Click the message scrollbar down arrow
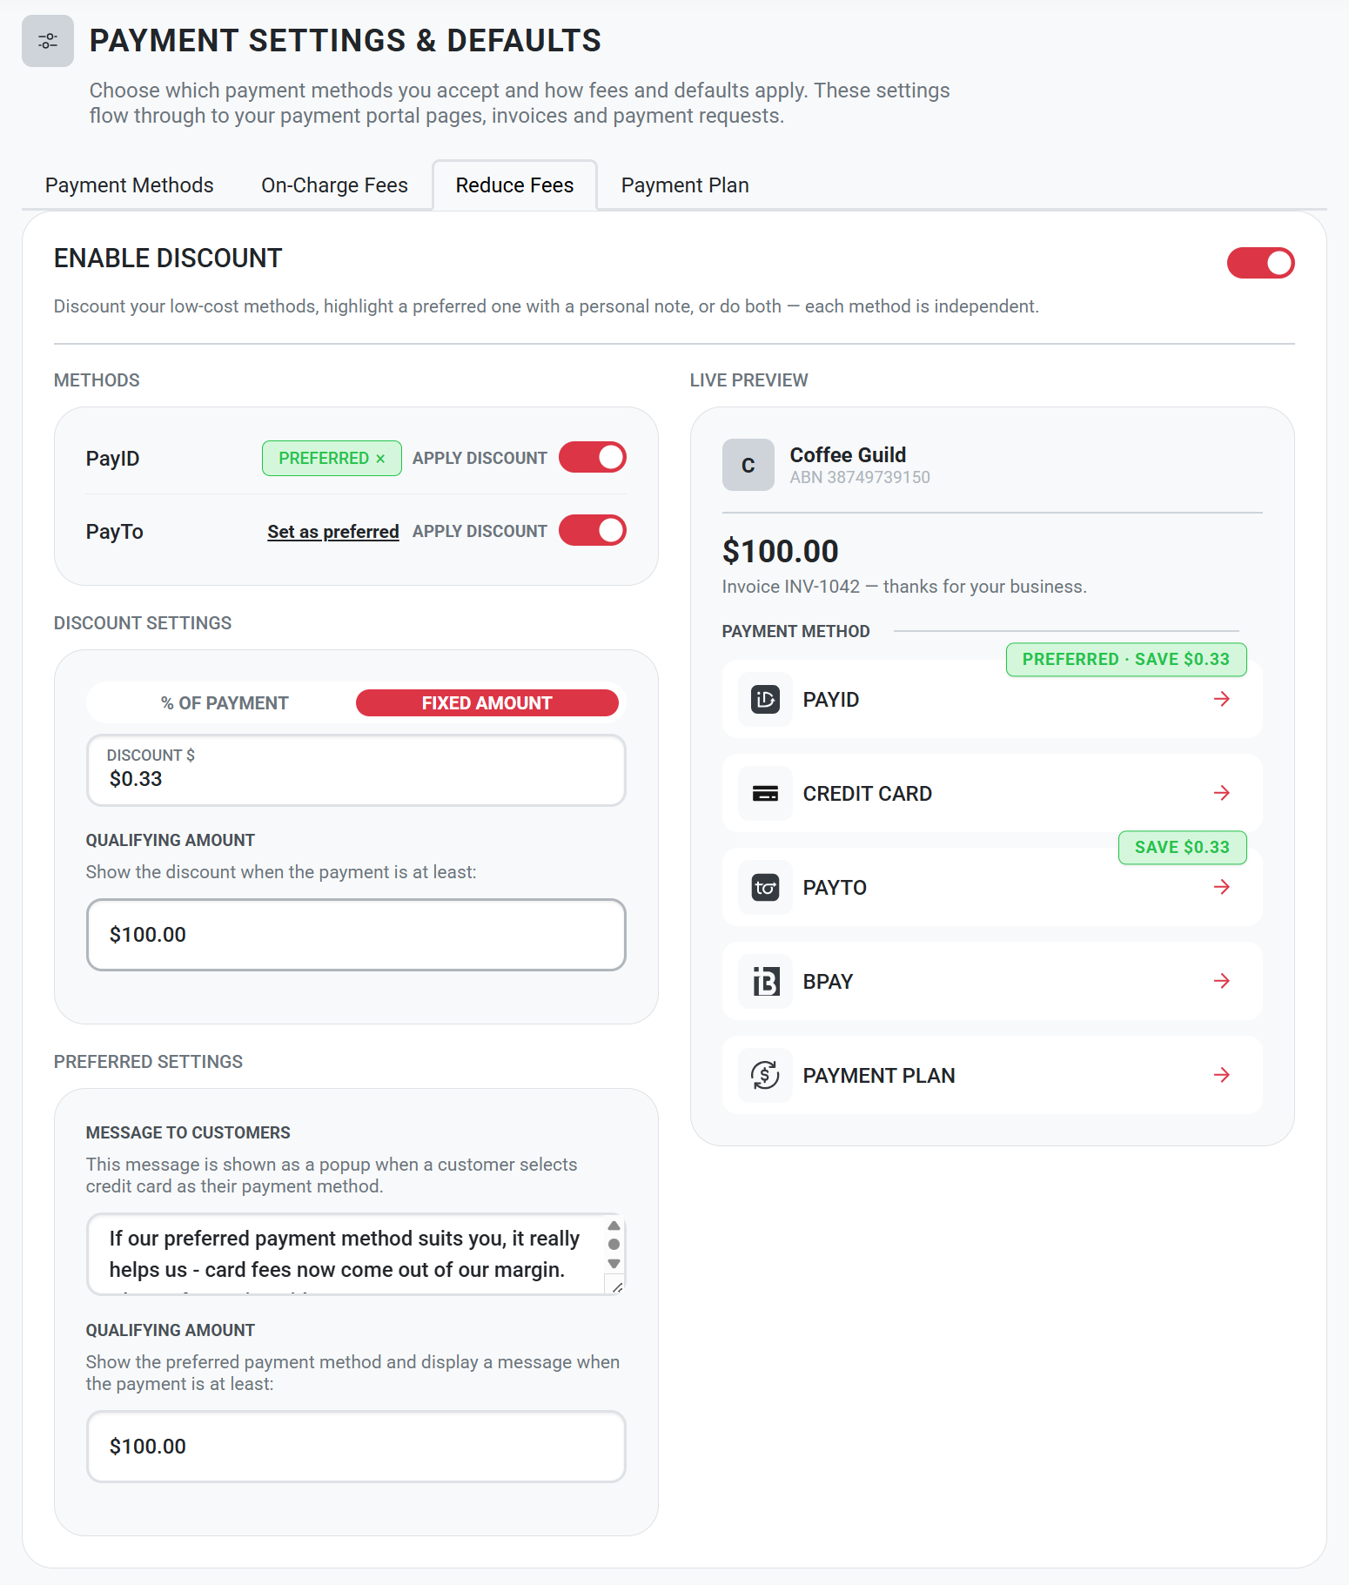This screenshot has width=1349, height=1585. click(614, 1264)
